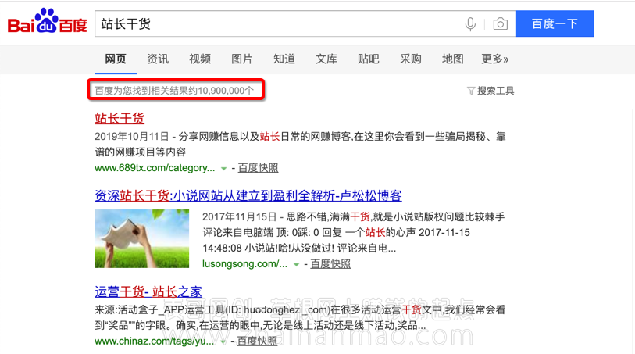Click the lusongsong.com URL text
Image resolution: width=635 pixels, height=354 pixels.
244,264
